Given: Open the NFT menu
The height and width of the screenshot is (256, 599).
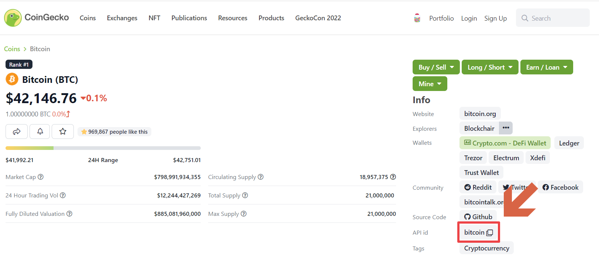Looking at the screenshot, I should tap(154, 18).
